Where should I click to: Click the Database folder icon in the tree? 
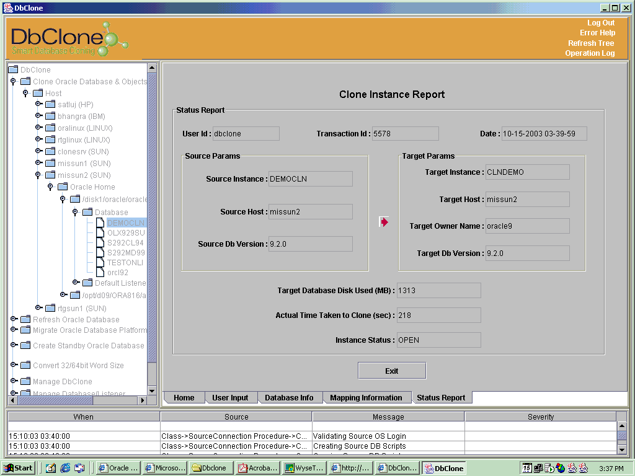tap(87, 212)
